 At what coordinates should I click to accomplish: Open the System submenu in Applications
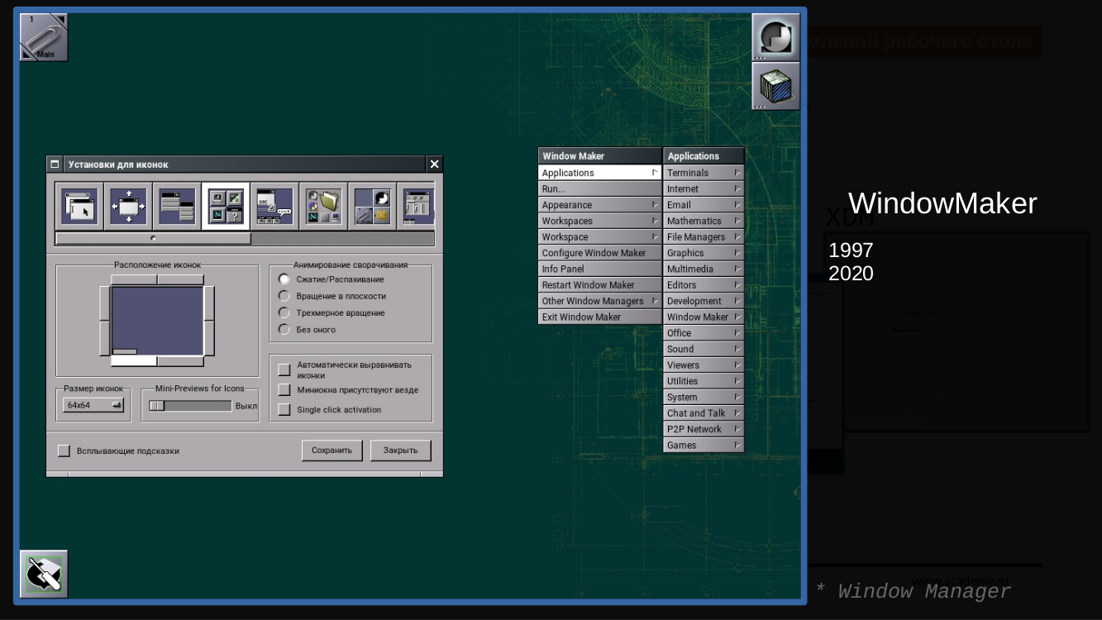pyautogui.click(x=704, y=397)
